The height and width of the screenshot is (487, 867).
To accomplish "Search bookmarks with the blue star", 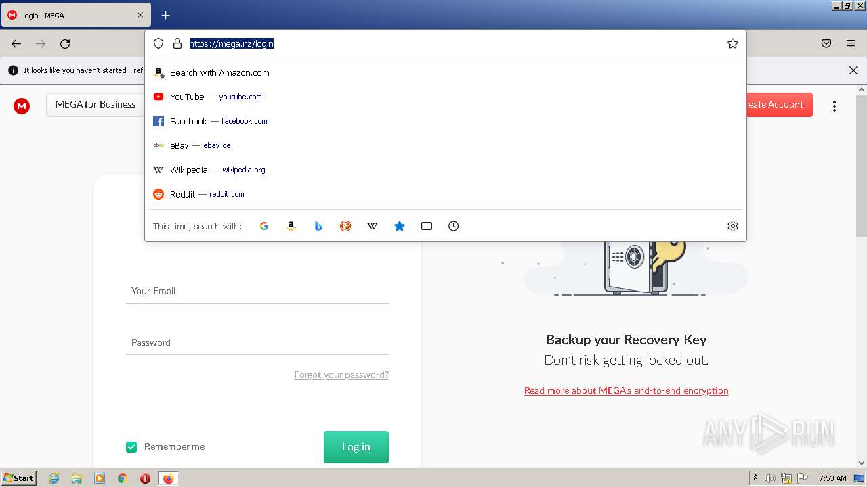I will click(x=400, y=226).
